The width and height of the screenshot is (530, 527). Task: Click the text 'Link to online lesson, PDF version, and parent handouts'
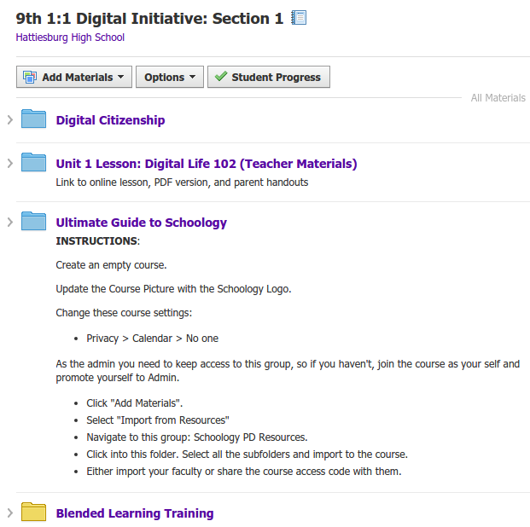point(182,182)
